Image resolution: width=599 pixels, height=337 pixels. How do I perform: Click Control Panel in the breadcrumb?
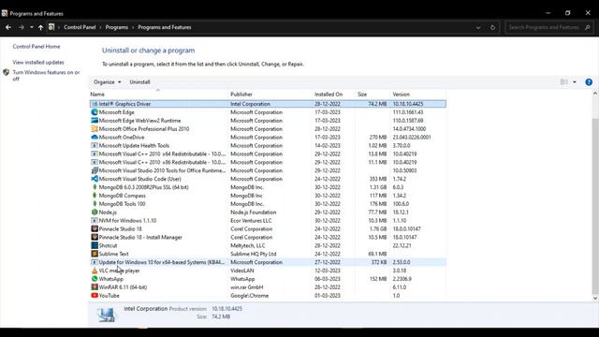[x=80, y=27]
